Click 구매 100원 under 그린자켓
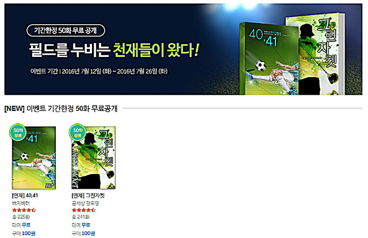 pos(83,233)
